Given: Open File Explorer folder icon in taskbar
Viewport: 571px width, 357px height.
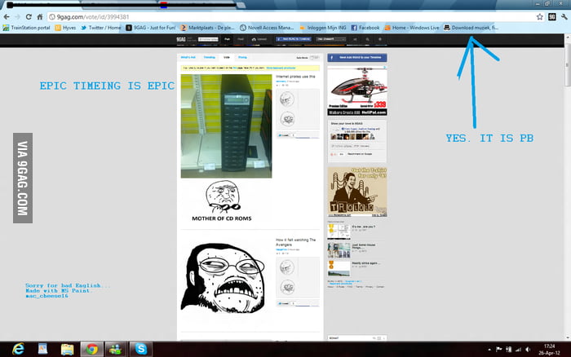Looking at the screenshot, I should pyautogui.click(x=68, y=349).
